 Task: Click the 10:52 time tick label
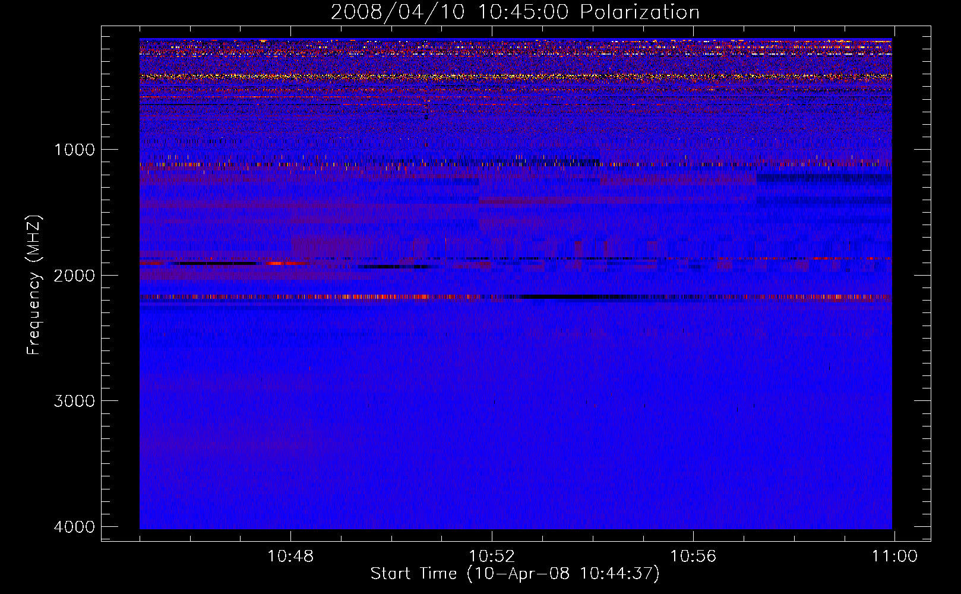492,557
